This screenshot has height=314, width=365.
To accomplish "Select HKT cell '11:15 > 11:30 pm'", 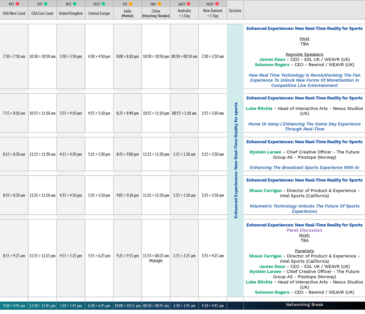I will [156, 154].
